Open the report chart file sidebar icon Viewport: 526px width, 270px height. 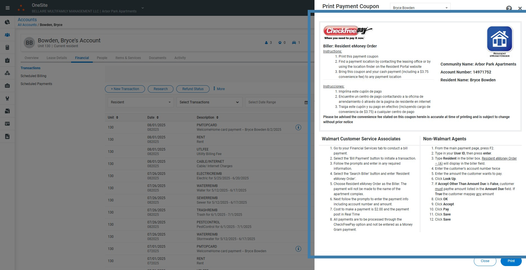7,136
